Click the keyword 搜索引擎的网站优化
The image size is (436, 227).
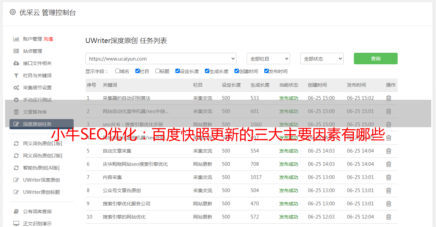pos(124,217)
